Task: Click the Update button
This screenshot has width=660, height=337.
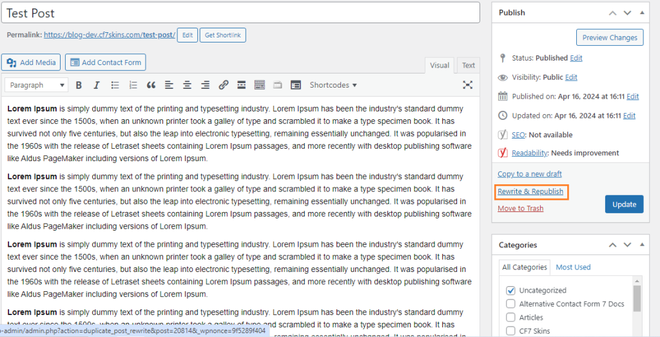Action: [624, 204]
